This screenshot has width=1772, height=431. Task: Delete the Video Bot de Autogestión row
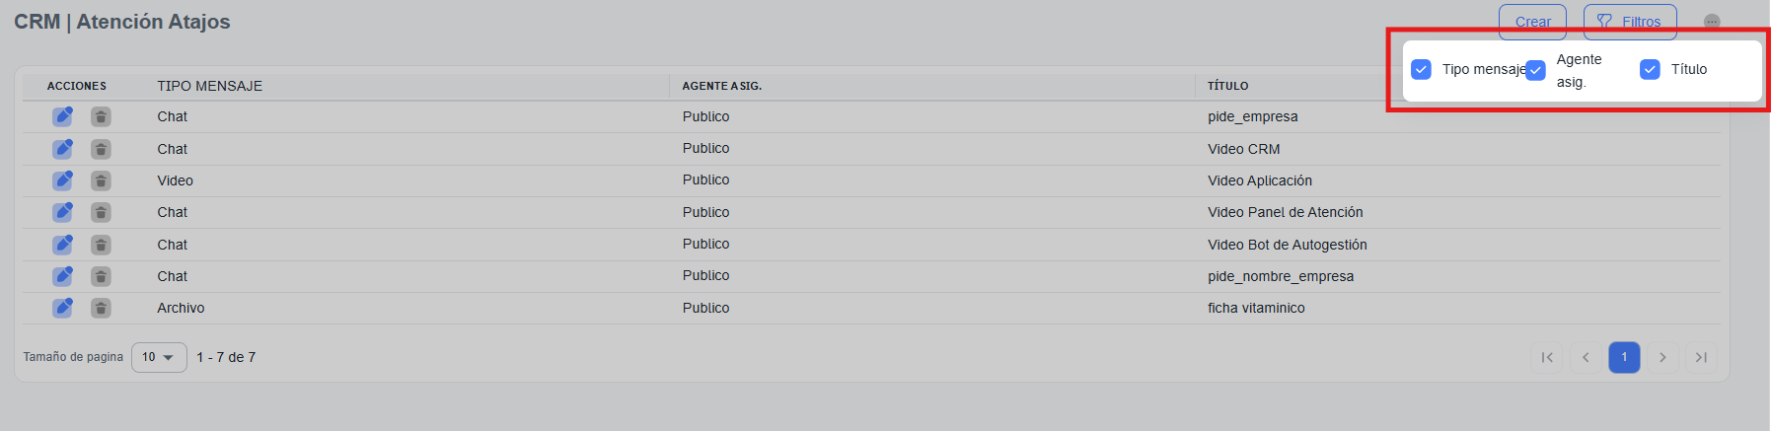101,245
